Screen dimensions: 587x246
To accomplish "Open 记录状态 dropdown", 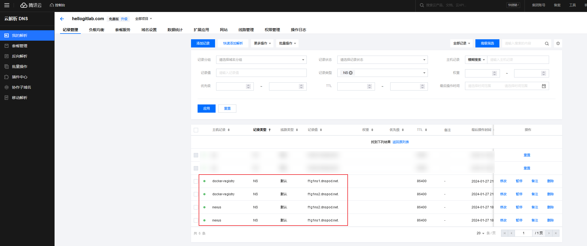I will coord(383,60).
